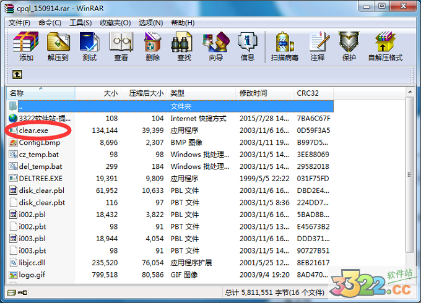The width and height of the screenshot is (421, 303).
Task: Click the BMP 图像 type cell
Action: (186, 142)
